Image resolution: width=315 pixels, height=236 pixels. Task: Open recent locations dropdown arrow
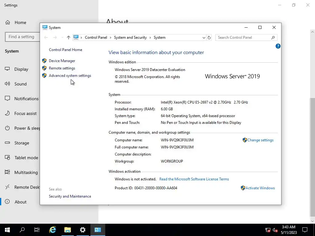pyautogui.click(x=62, y=37)
